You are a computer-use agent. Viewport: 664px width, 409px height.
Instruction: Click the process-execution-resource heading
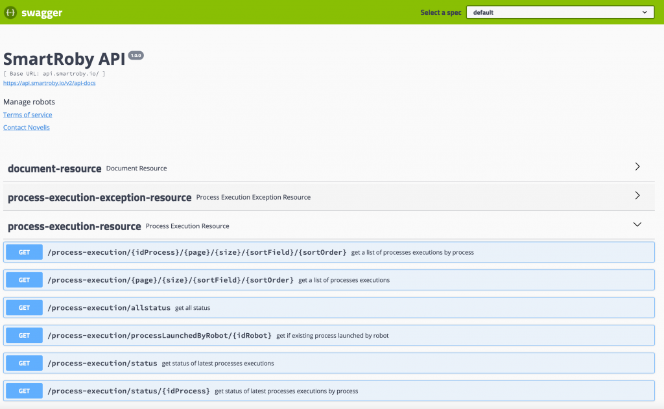[x=74, y=226]
